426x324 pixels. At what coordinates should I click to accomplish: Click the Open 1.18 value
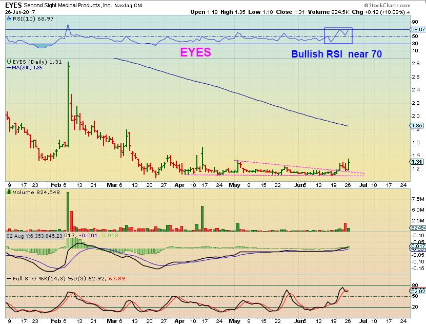coord(204,12)
